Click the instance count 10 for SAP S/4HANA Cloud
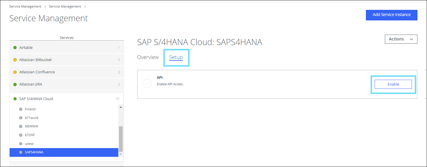 (x=117, y=99)
